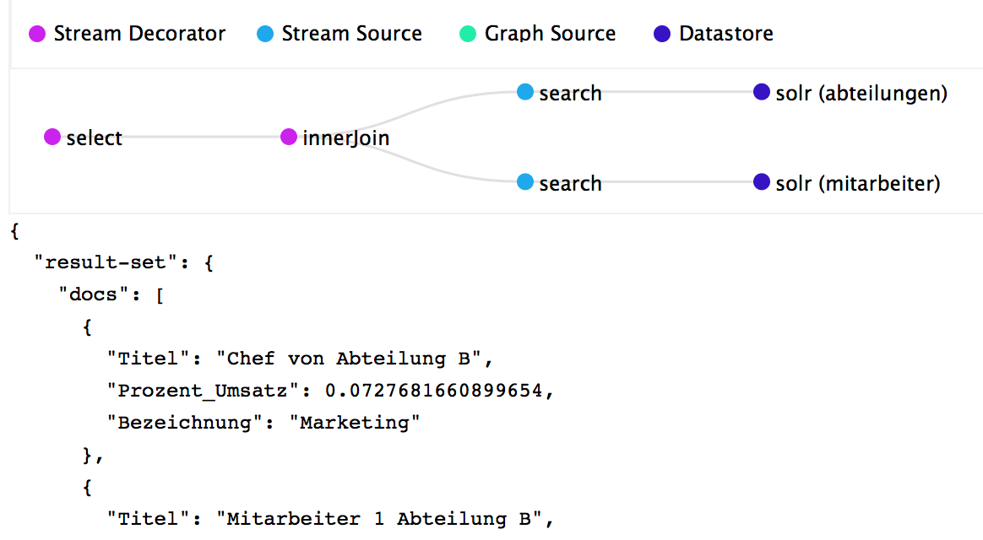Click the innerJoin node circle

pyautogui.click(x=289, y=137)
